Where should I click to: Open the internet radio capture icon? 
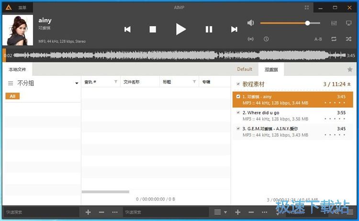click(x=251, y=39)
